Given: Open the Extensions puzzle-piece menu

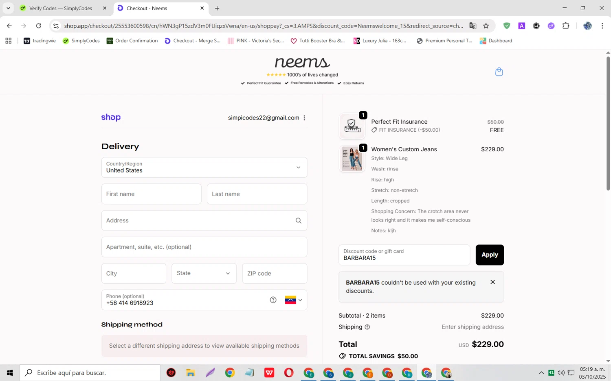Looking at the screenshot, I should tap(566, 26).
